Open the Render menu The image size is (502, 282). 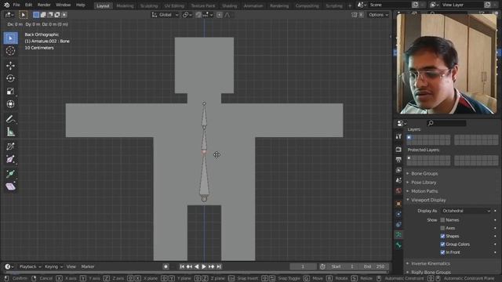coord(44,5)
